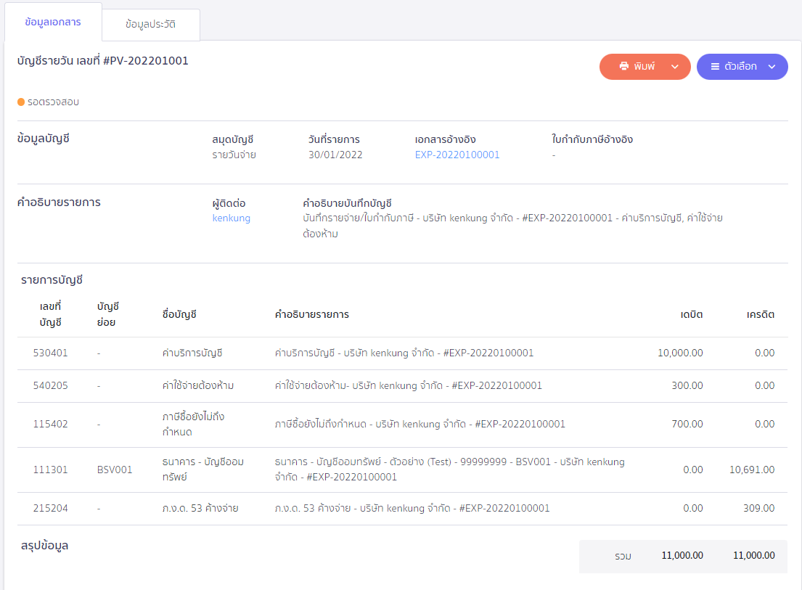
Task: Click the เดบิต column header
Action: pos(692,314)
